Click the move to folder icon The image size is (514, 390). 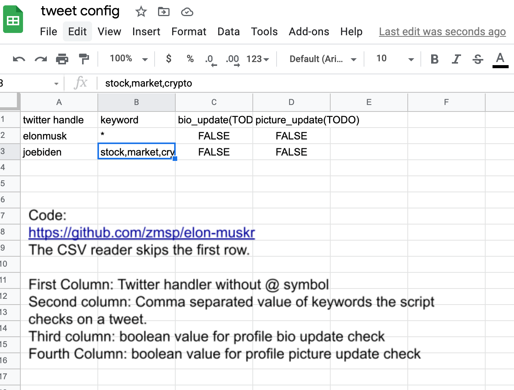[x=164, y=12]
